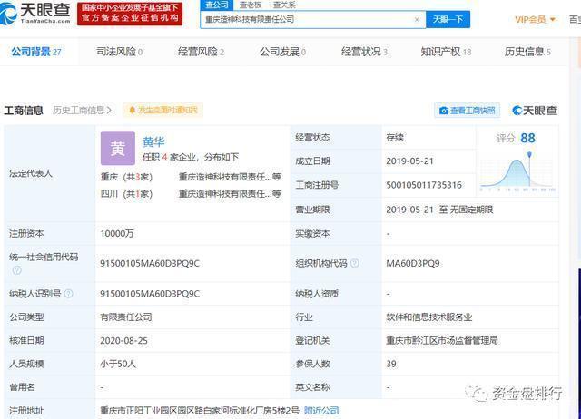Open the 知识产权 18 tab
581x419 pixels.
pyautogui.click(x=446, y=52)
